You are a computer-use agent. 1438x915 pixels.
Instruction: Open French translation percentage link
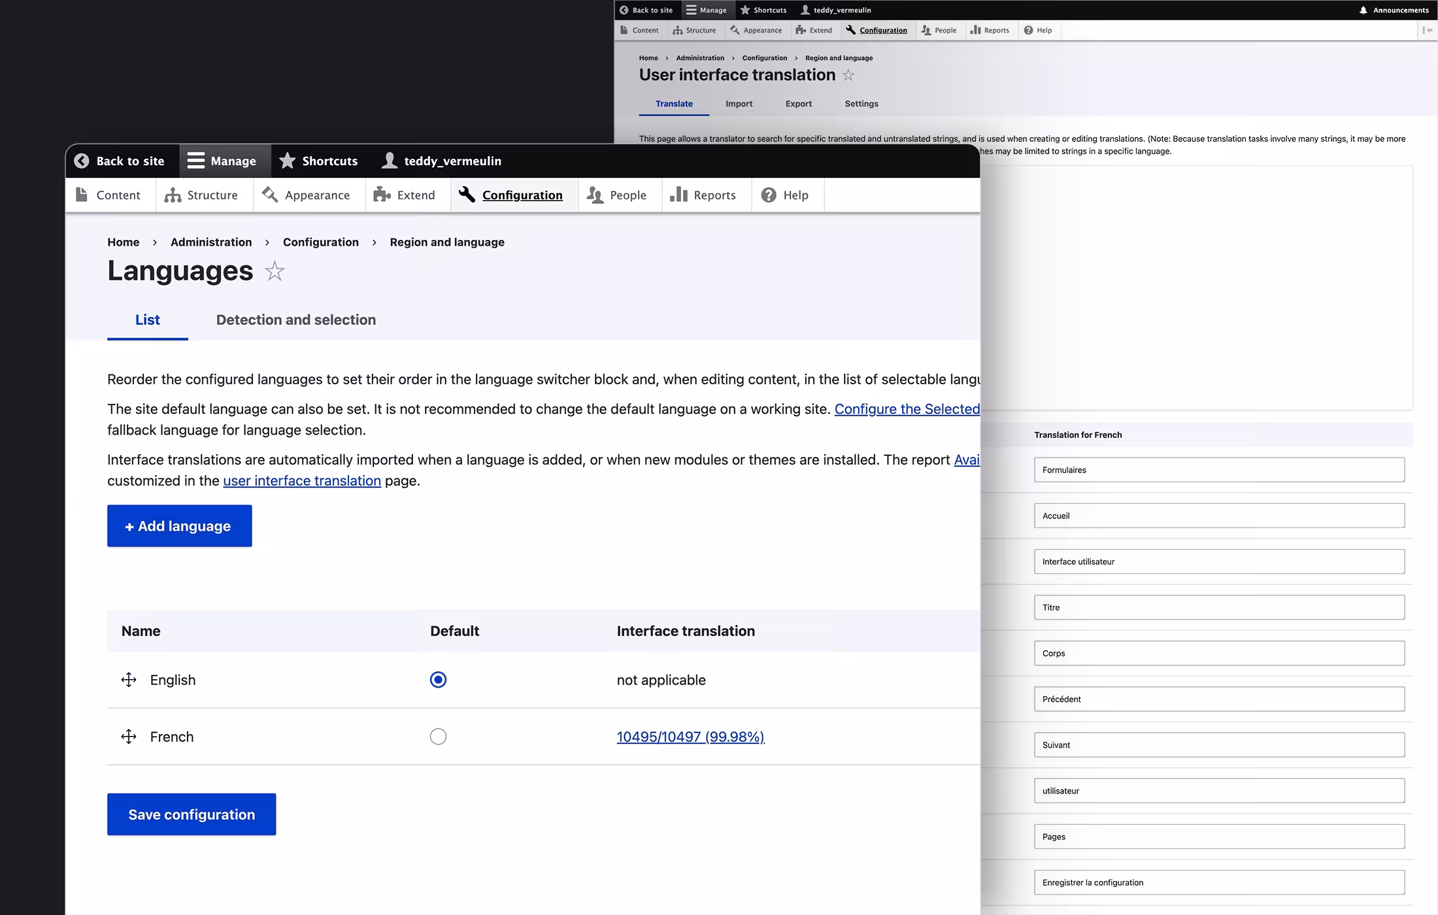click(x=690, y=737)
